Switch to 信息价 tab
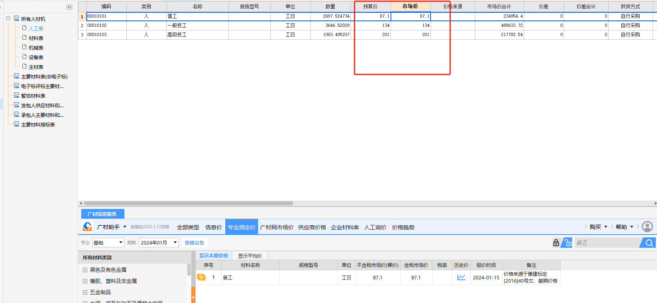The height and width of the screenshot is (303, 657). click(214, 227)
